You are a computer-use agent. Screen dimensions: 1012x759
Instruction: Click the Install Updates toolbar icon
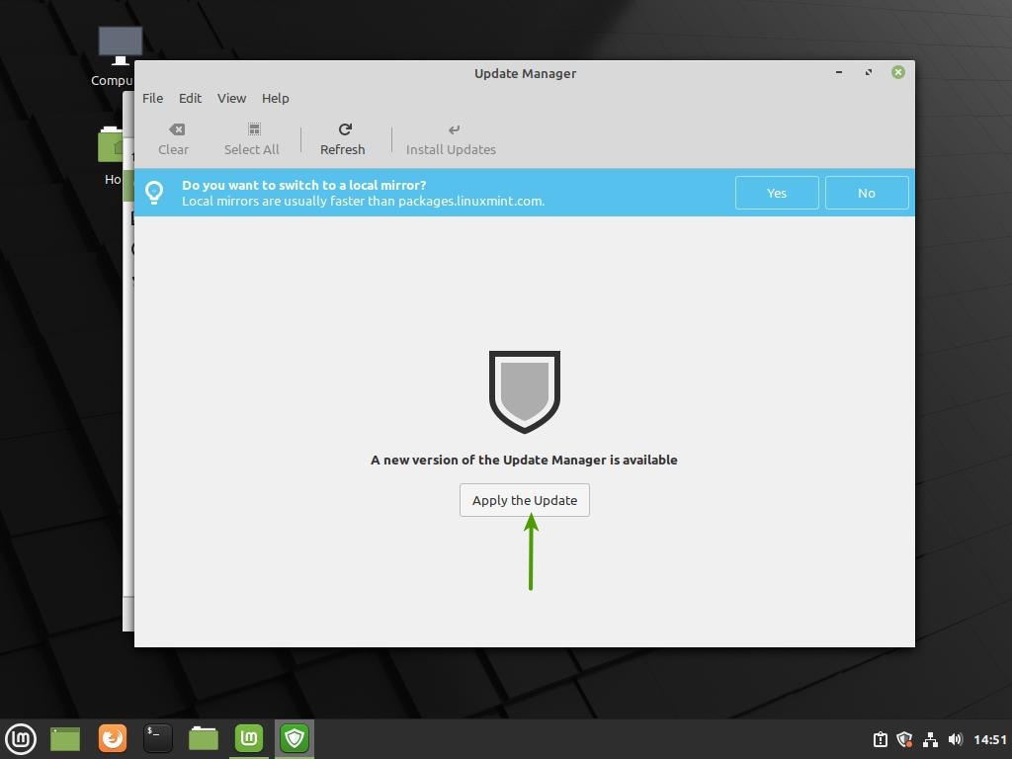coord(452,129)
